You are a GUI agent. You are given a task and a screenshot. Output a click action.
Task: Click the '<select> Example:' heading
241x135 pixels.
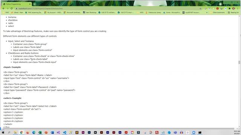click(x=12, y=98)
